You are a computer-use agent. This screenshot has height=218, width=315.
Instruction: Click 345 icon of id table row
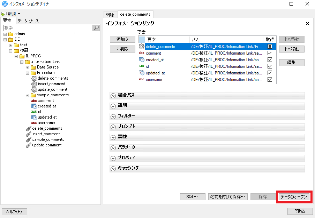[x=141, y=66]
